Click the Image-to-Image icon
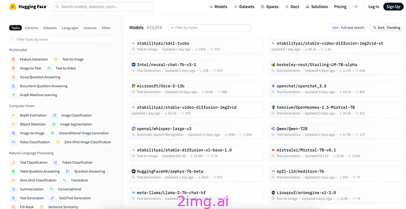 pyautogui.click(x=13, y=133)
